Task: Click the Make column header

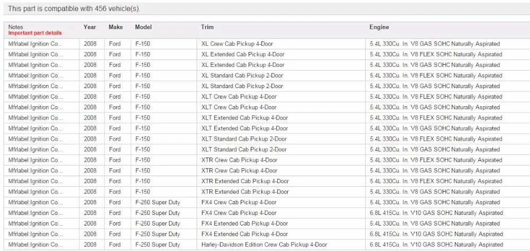Action: tap(116, 27)
